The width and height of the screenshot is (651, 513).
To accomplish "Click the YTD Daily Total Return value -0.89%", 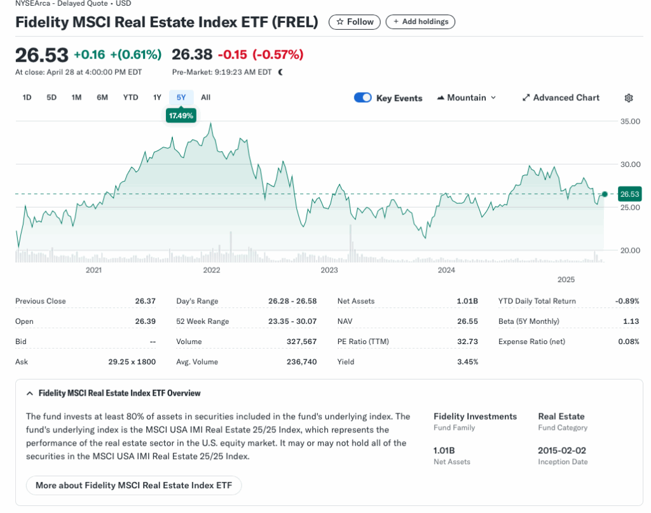I will tap(627, 301).
